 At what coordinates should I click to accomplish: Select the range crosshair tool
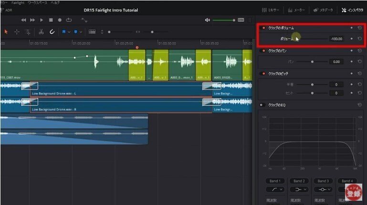coord(17,32)
